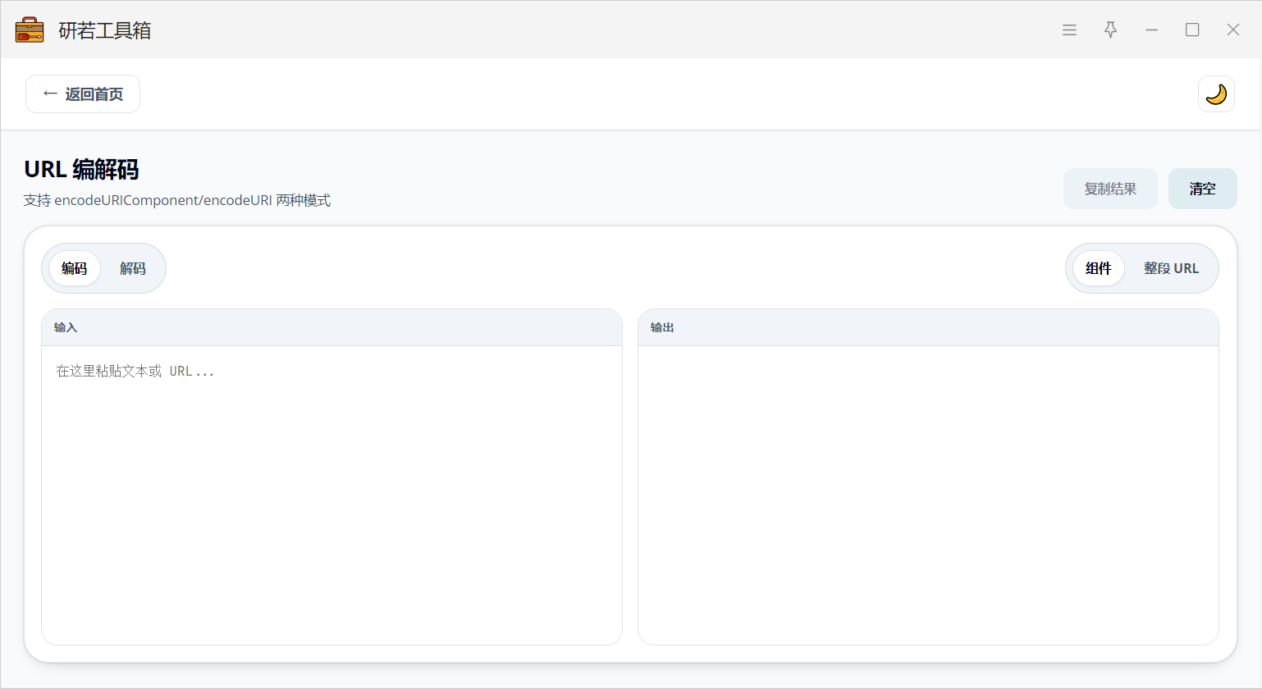This screenshot has height=689, width=1262.
Task: Focus the 输入 text area
Action: pos(332,492)
